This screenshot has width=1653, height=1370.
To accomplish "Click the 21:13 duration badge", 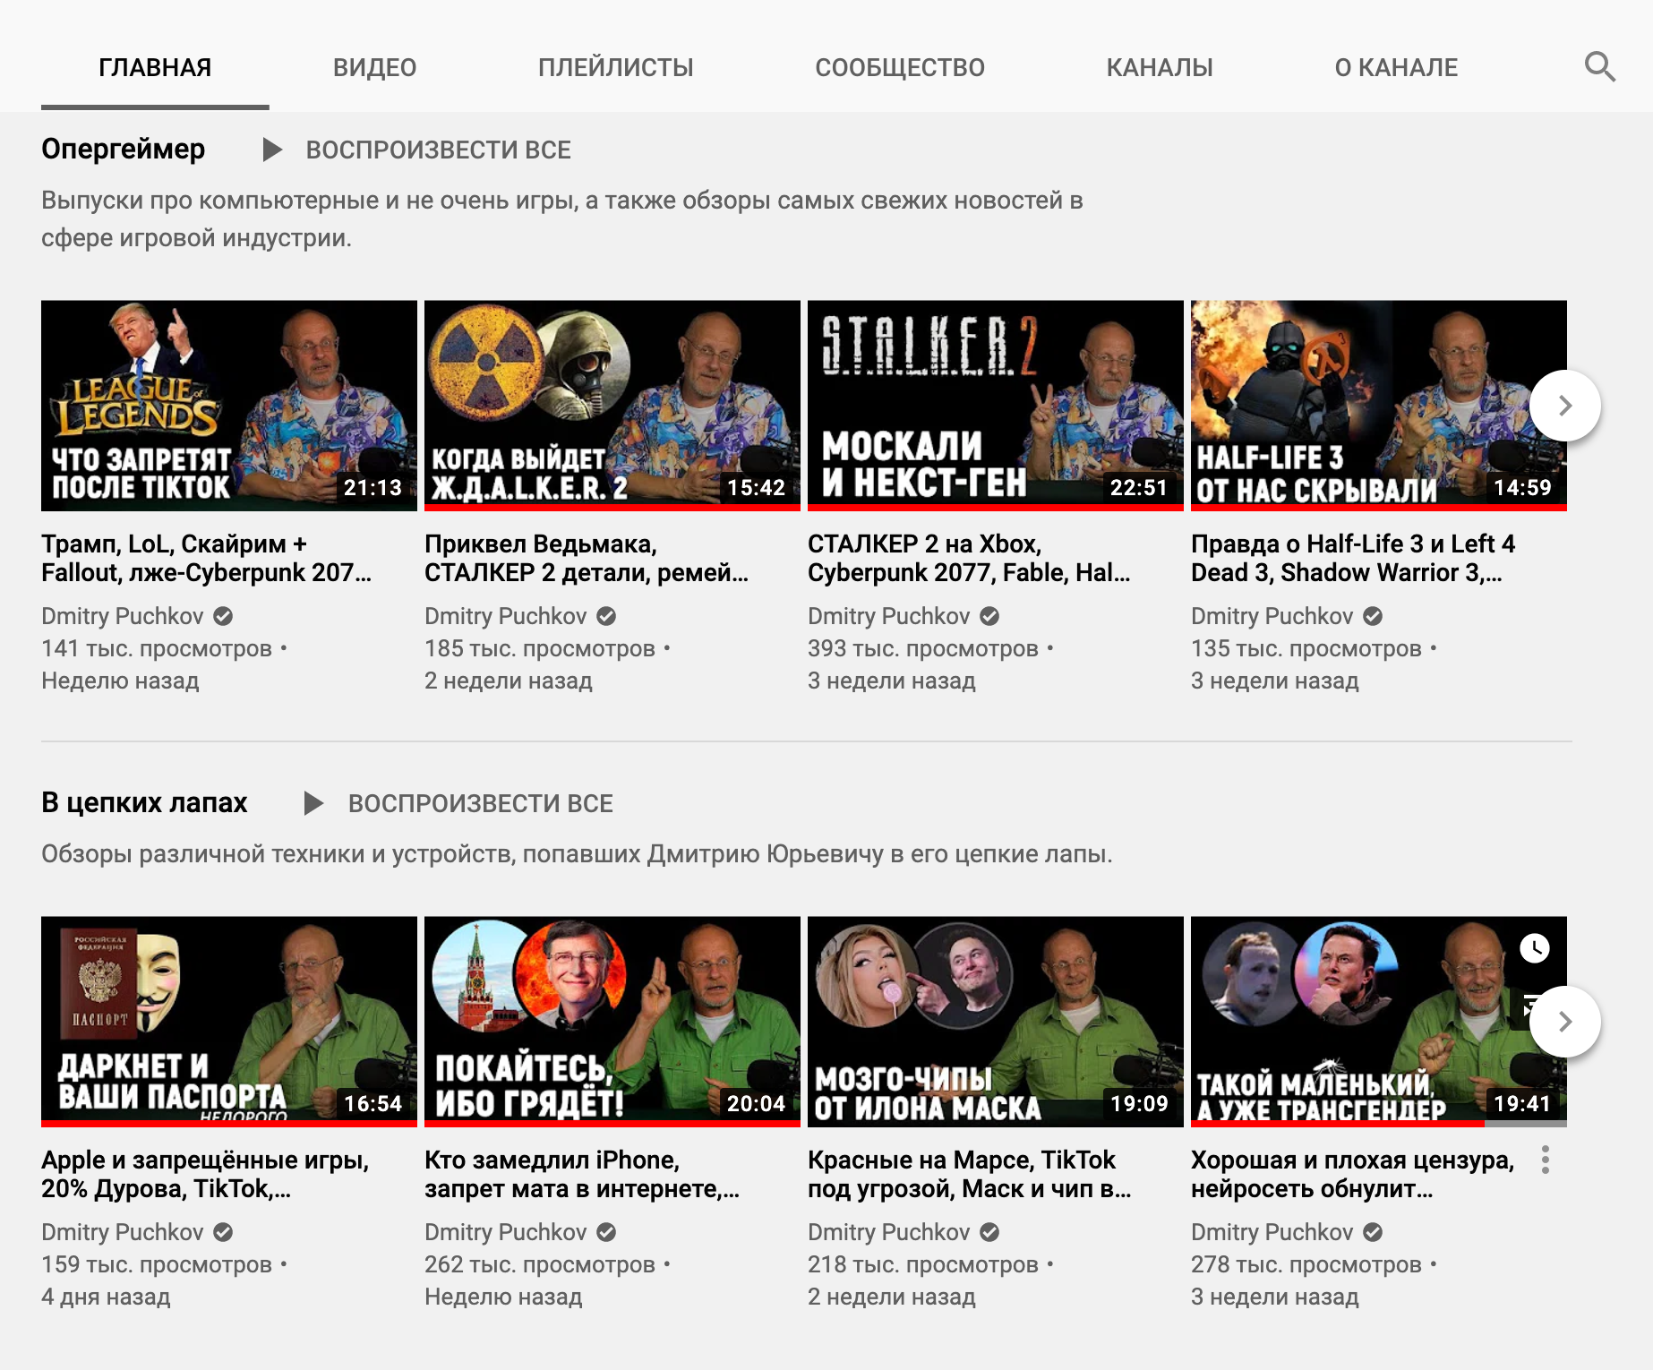I will (x=373, y=487).
